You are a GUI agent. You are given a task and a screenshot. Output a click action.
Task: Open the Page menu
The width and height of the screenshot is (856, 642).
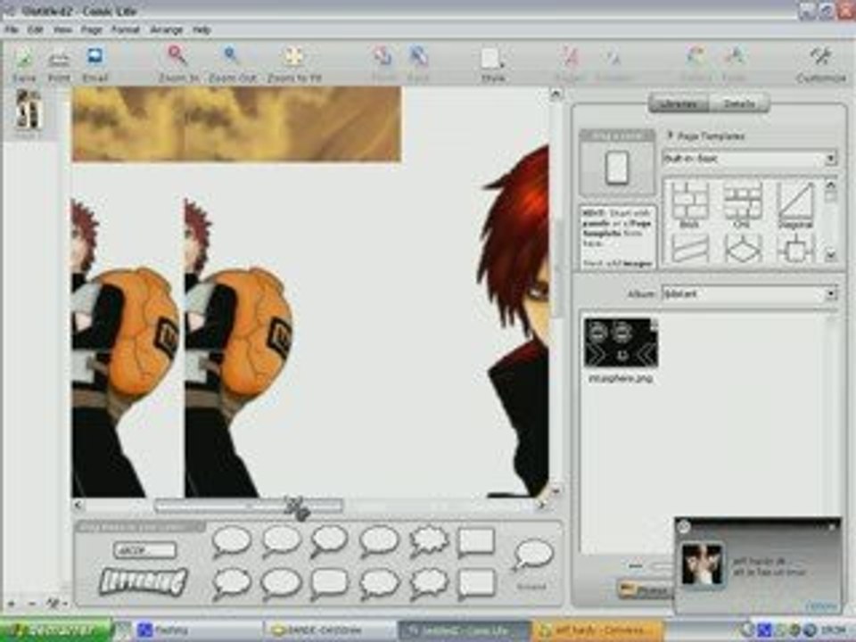92,29
